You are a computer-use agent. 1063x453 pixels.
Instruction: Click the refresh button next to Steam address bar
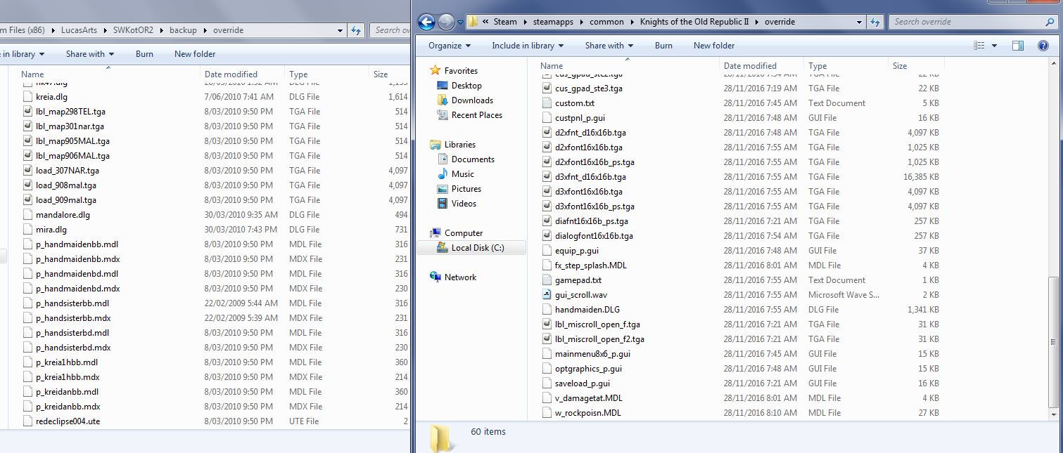point(876,22)
